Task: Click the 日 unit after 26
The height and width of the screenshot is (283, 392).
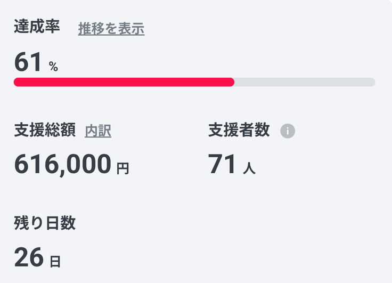Action: 55,262
